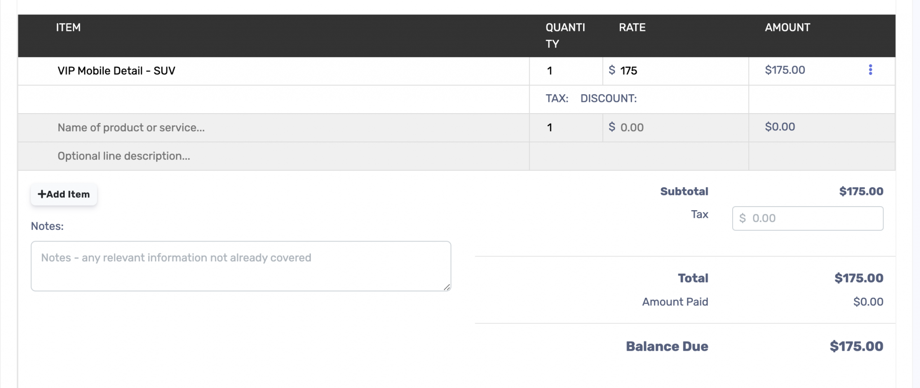Click the Optional line description field
This screenshot has width=920, height=388.
[123, 156]
